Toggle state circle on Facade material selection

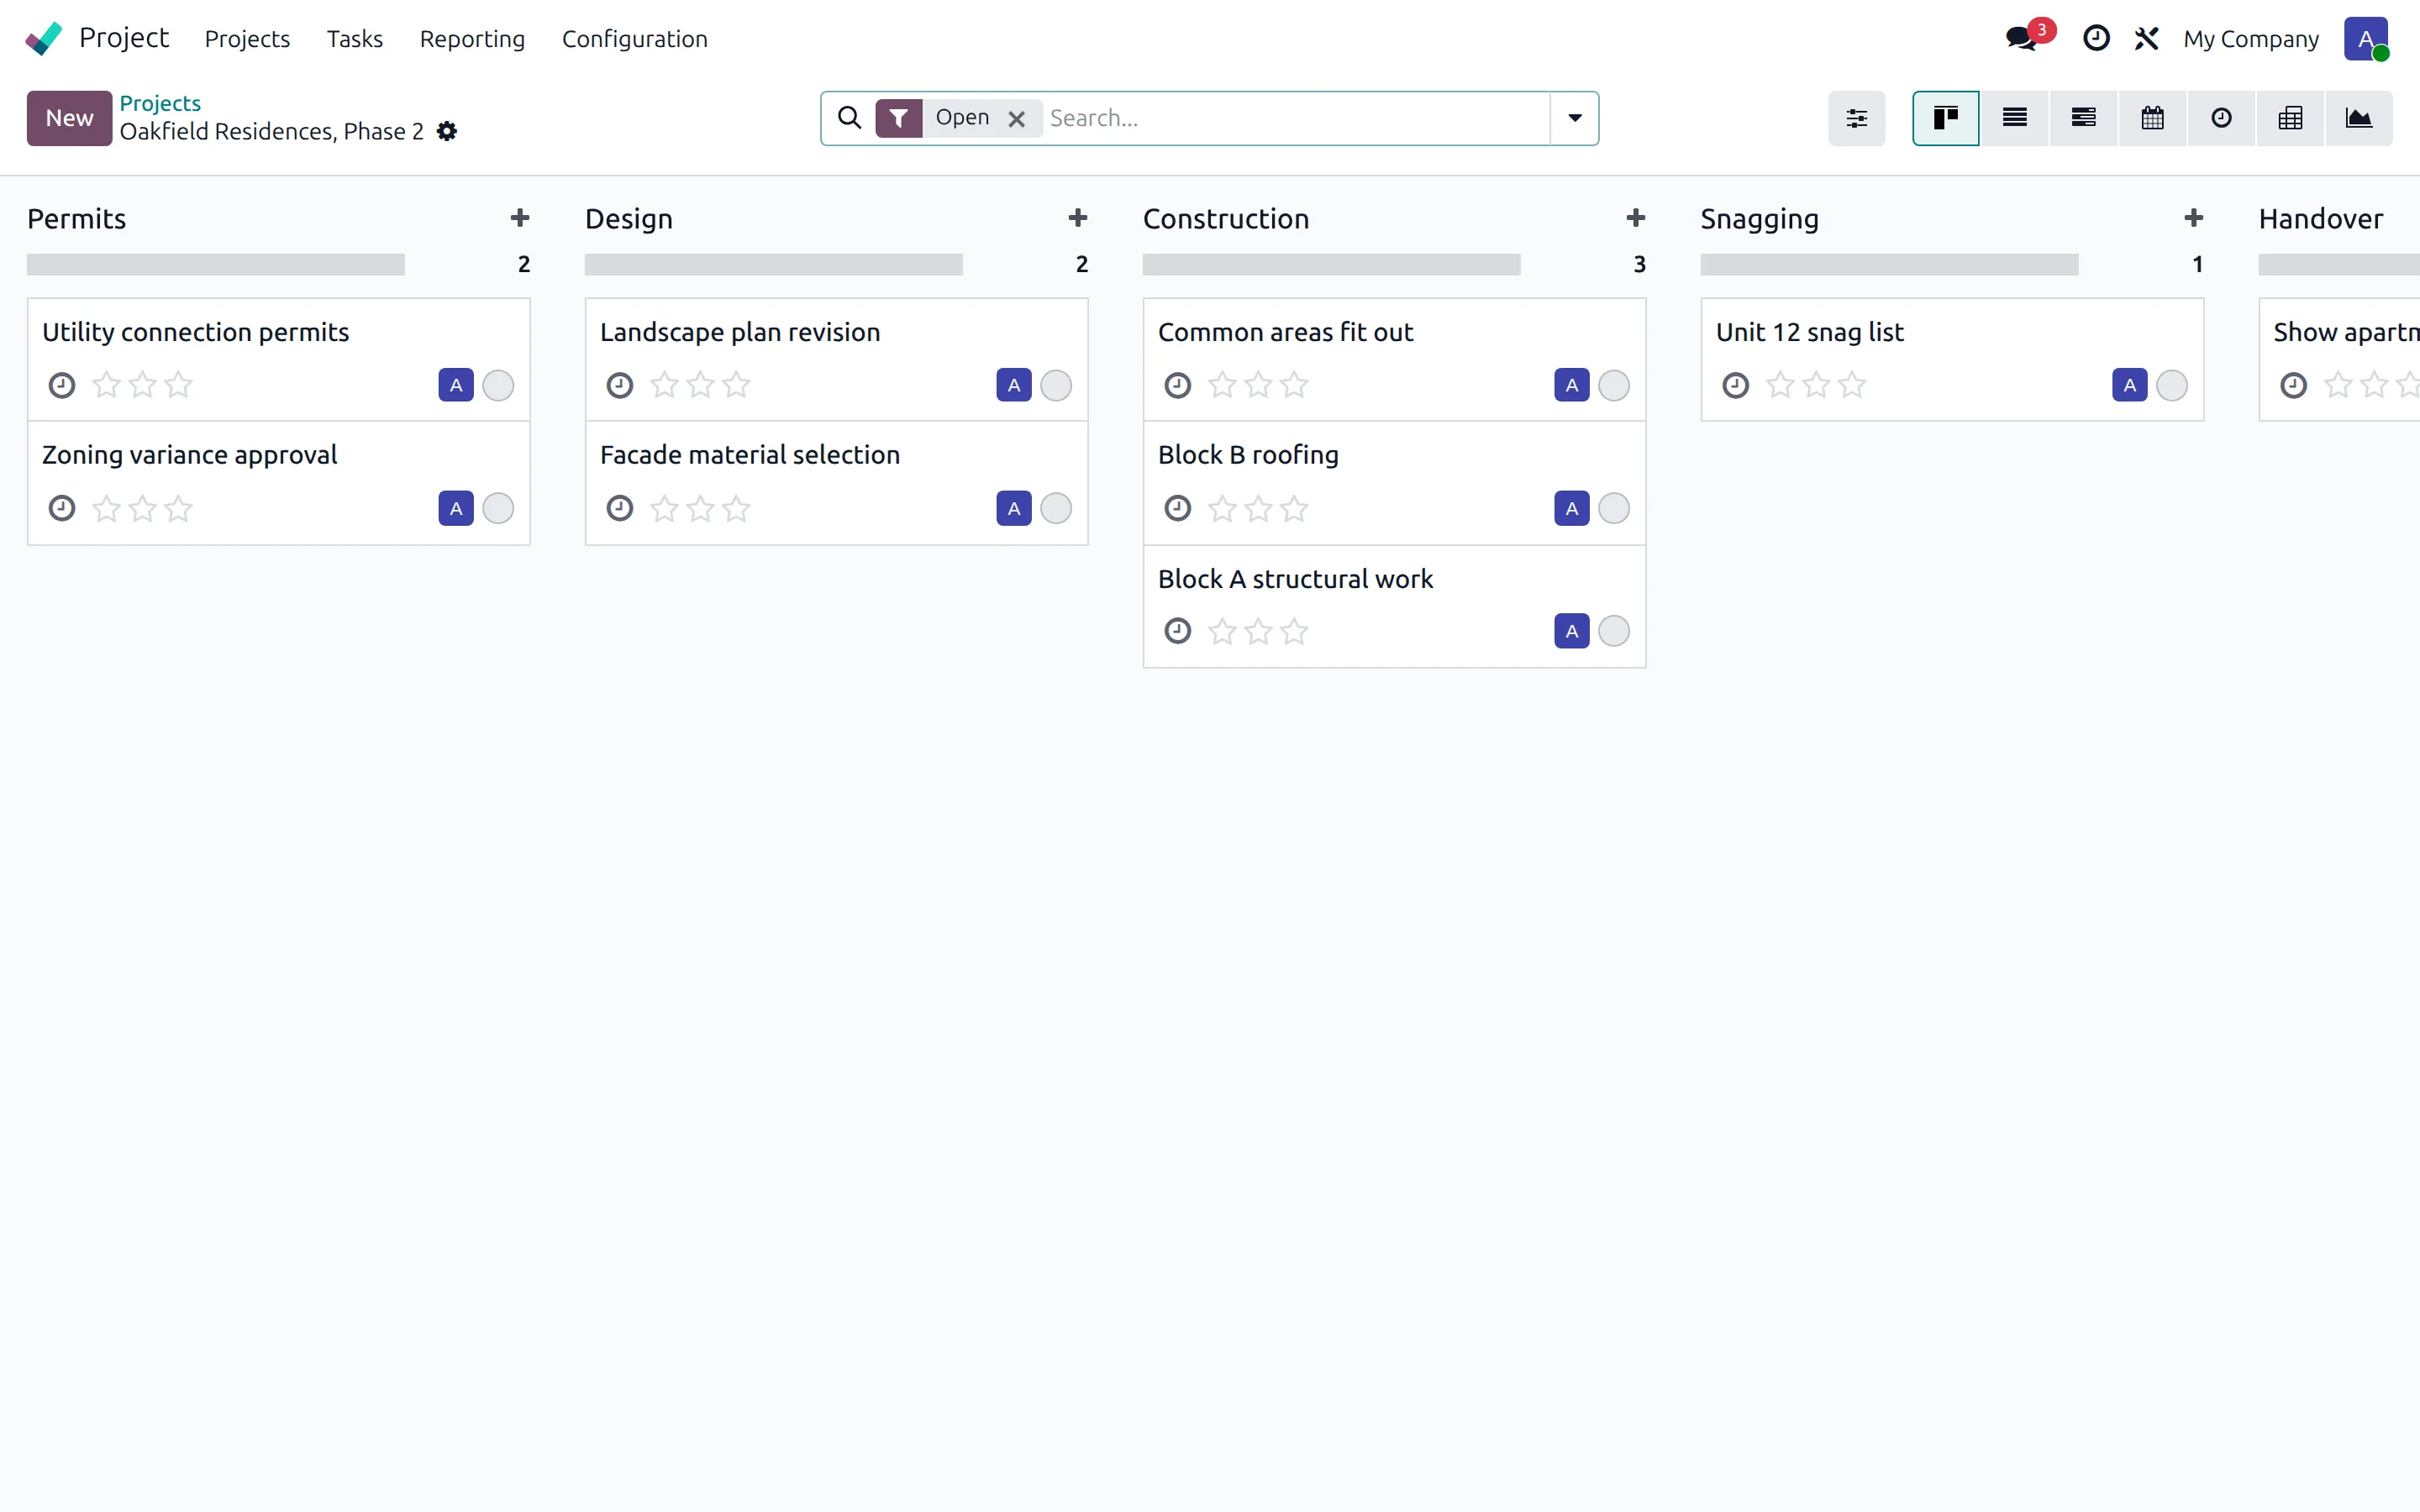coord(1056,508)
